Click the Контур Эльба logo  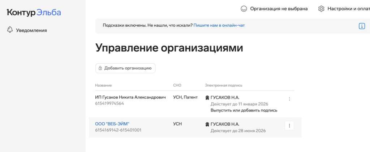[x=34, y=12]
